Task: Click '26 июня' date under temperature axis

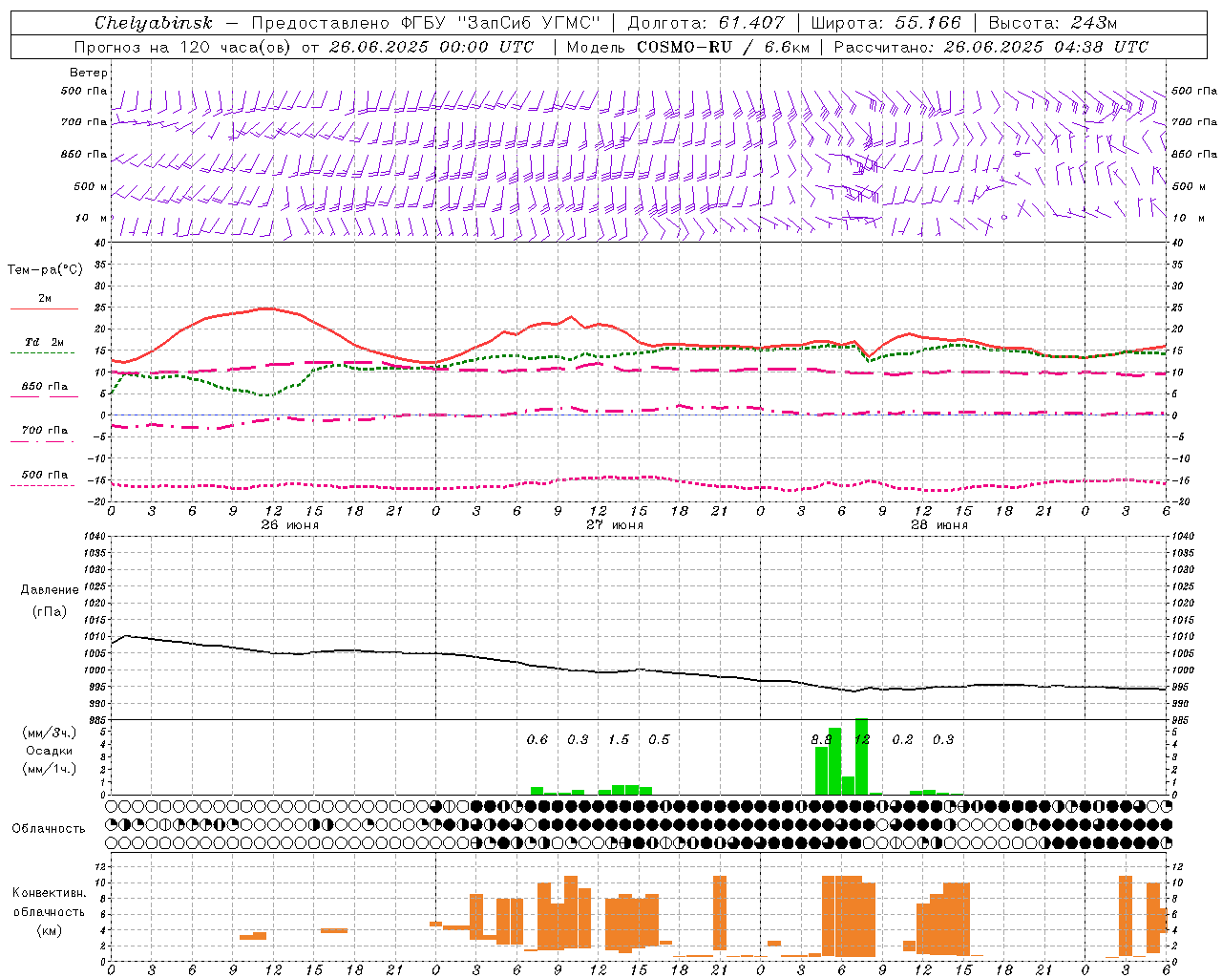Action: point(290,525)
